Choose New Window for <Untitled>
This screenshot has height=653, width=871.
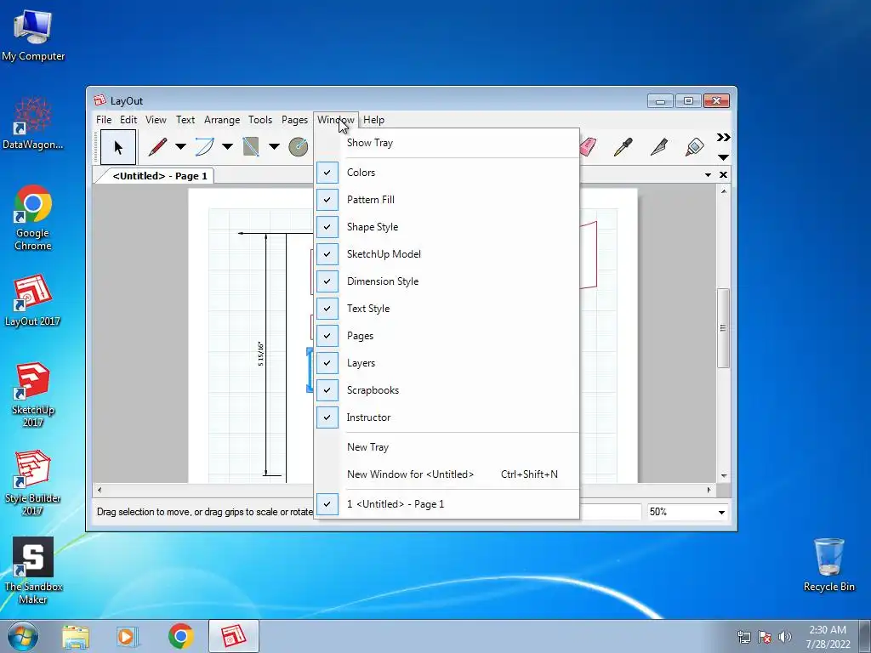click(x=447, y=474)
